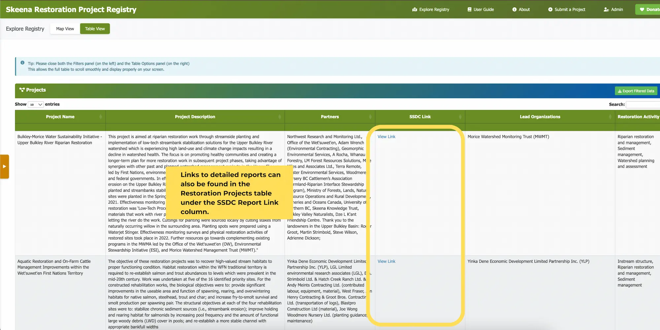Click the plus icon next to Submit a Project
Image resolution: width=660 pixels, height=330 pixels.
(x=550, y=10)
